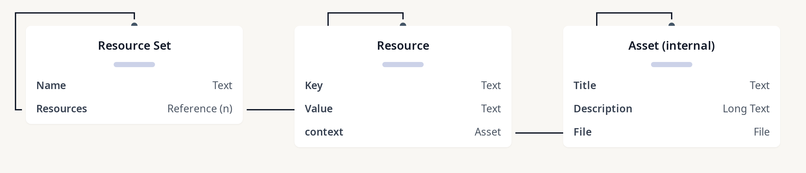Click the pill handle under Resource title
Viewport: 806px width, 173px height.
pyautogui.click(x=403, y=65)
